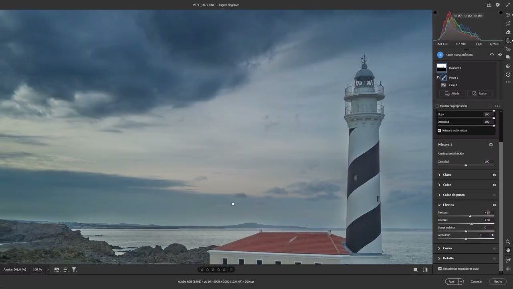Open the Abrir button dropdown arrow

coord(461,281)
